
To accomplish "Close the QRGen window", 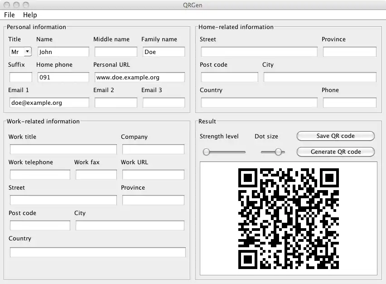I will (x=7, y=5).
